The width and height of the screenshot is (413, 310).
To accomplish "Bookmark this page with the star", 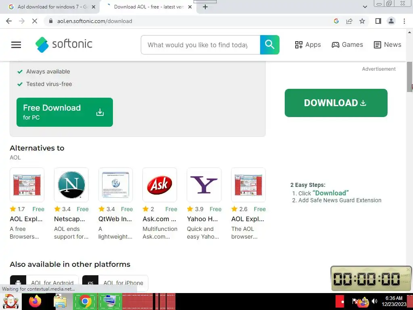I will (362, 21).
